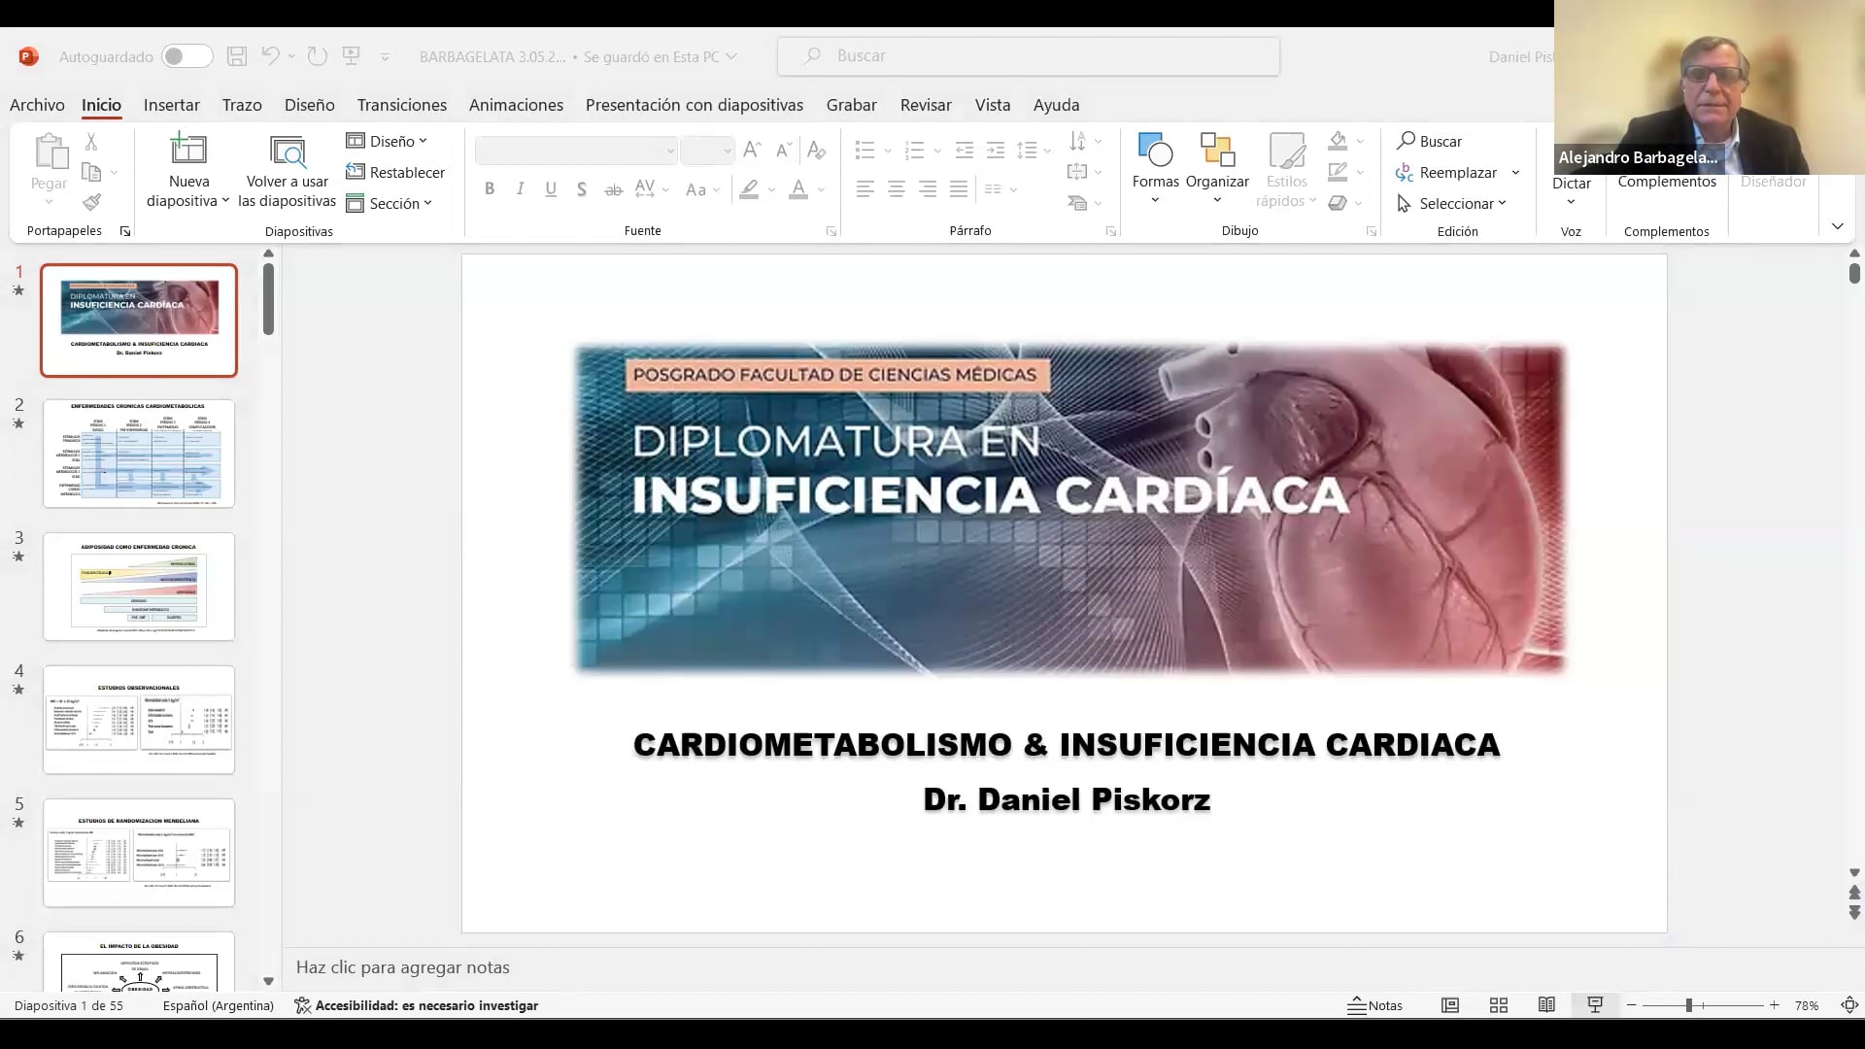The image size is (1865, 1049).
Task: Toggle the Notas pane button
Action: [1375, 1005]
